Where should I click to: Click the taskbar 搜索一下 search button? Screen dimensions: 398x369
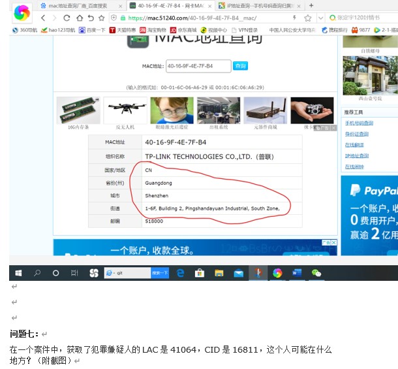(160, 273)
